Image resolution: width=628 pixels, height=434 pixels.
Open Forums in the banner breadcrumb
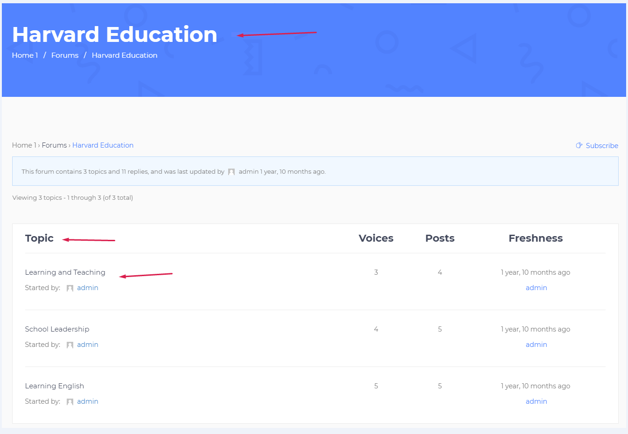(x=65, y=55)
